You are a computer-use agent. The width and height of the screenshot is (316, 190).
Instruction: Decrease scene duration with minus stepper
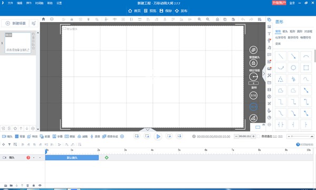tap(236, 136)
